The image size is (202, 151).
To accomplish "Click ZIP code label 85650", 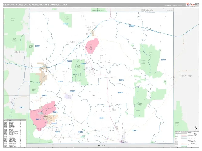I will coord(54,124).
